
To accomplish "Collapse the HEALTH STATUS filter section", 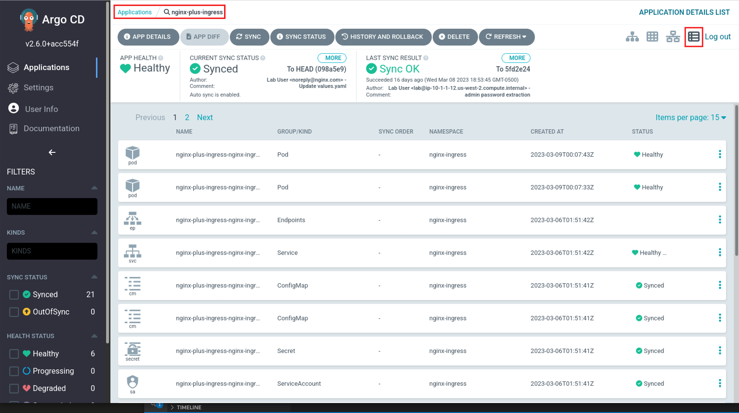I will click(x=94, y=336).
